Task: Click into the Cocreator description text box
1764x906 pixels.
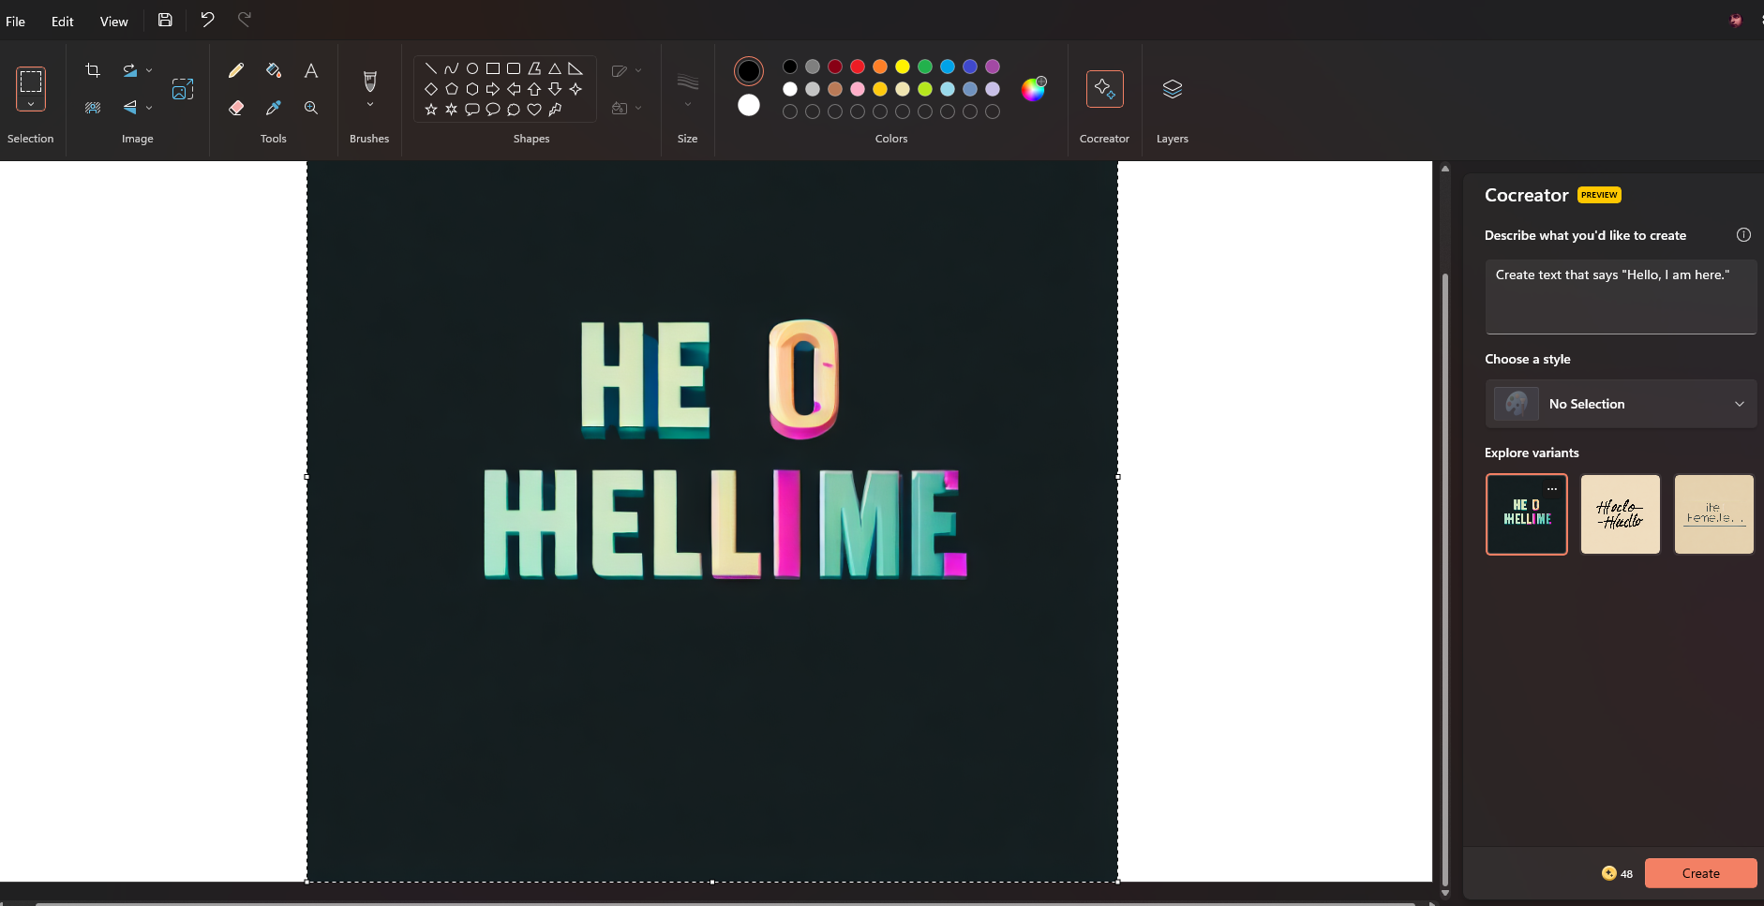Action: (1621, 297)
